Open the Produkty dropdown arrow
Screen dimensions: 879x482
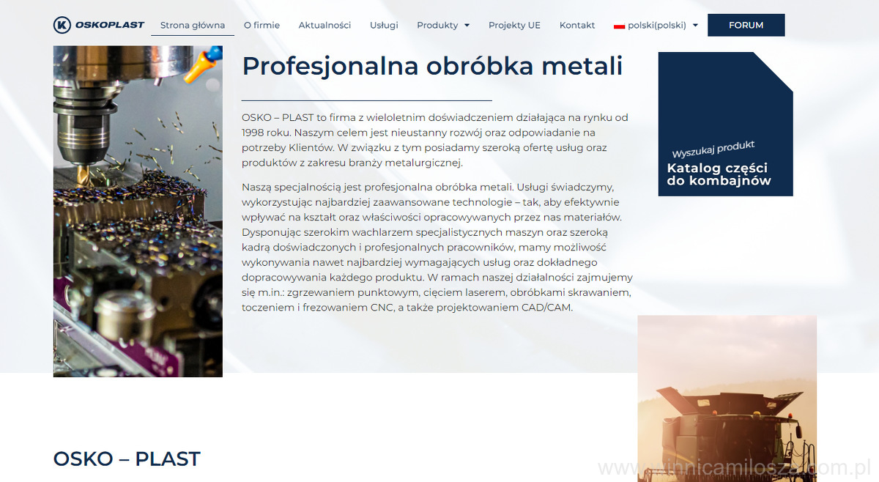tap(467, 26)
